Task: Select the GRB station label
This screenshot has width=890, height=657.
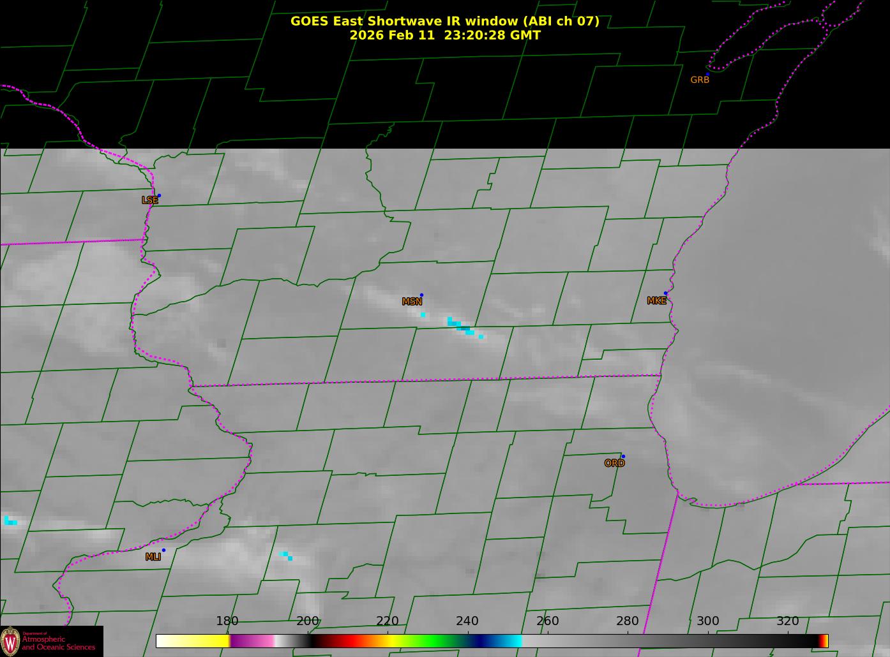Action: pos(700,80)
